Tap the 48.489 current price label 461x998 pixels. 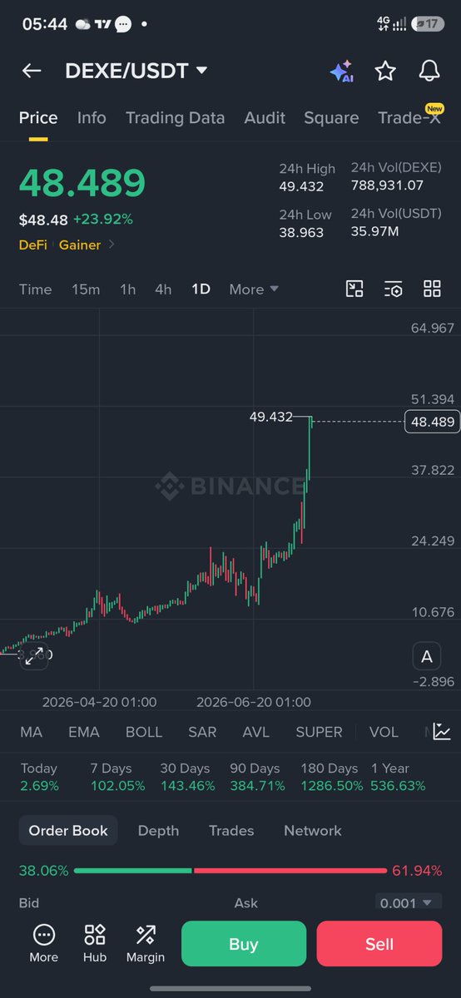[x=432, y=422]
